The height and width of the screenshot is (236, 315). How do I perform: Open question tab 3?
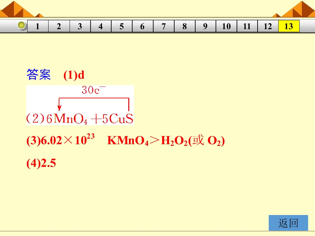[x=80, y=26]
